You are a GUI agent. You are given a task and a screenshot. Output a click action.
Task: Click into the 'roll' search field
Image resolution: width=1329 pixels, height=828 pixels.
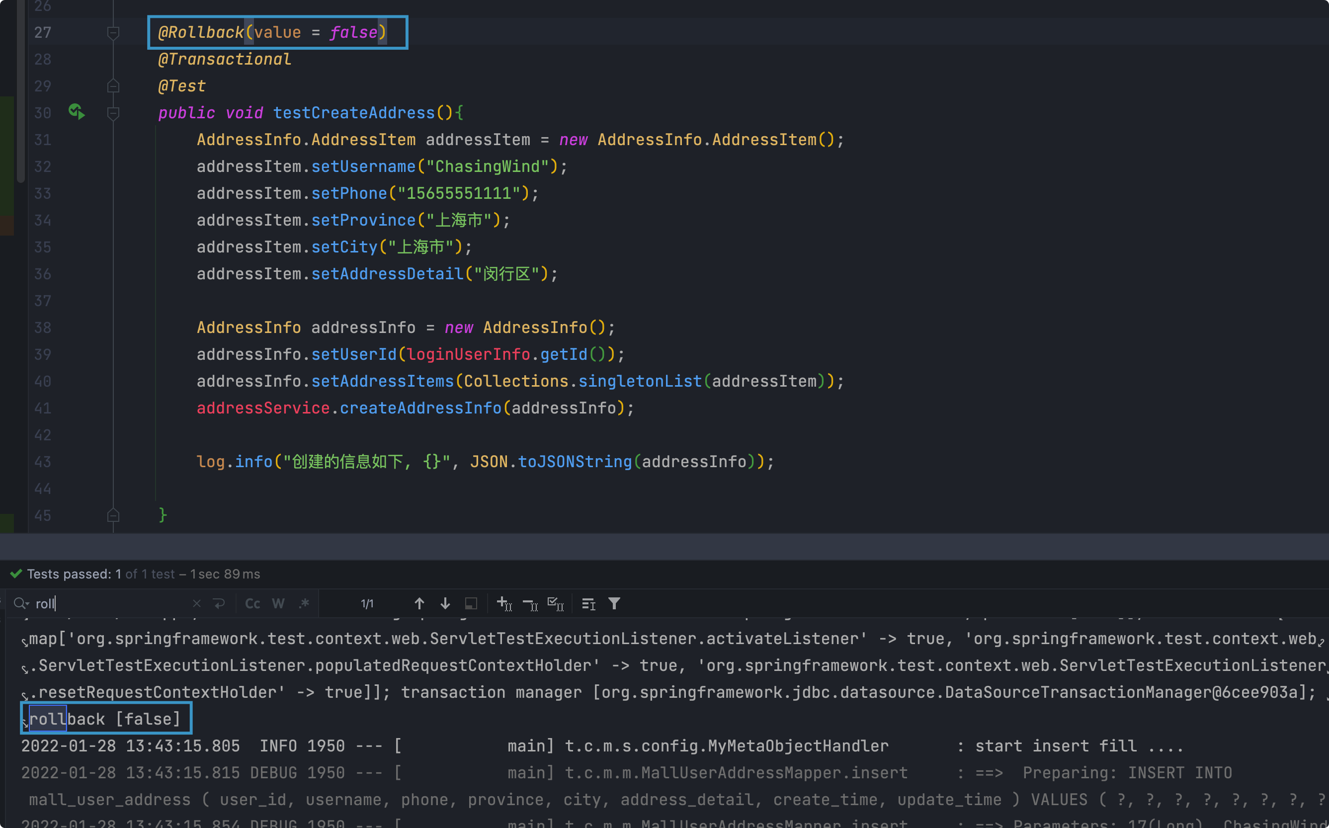(109, 603)
